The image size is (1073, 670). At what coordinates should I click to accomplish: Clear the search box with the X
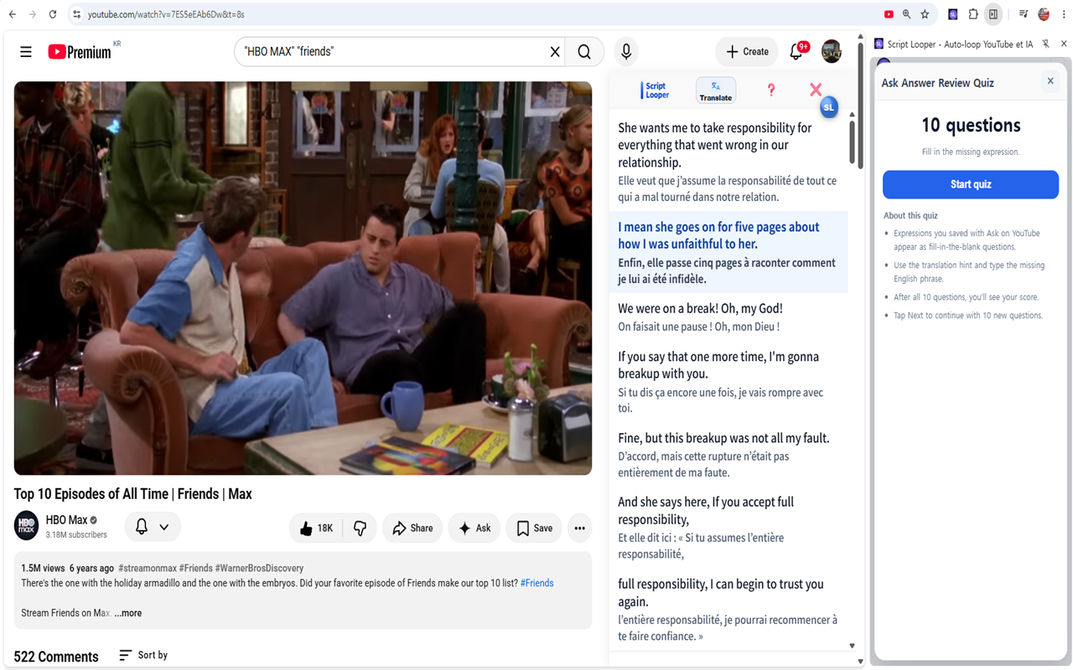[x=554, y=52]
